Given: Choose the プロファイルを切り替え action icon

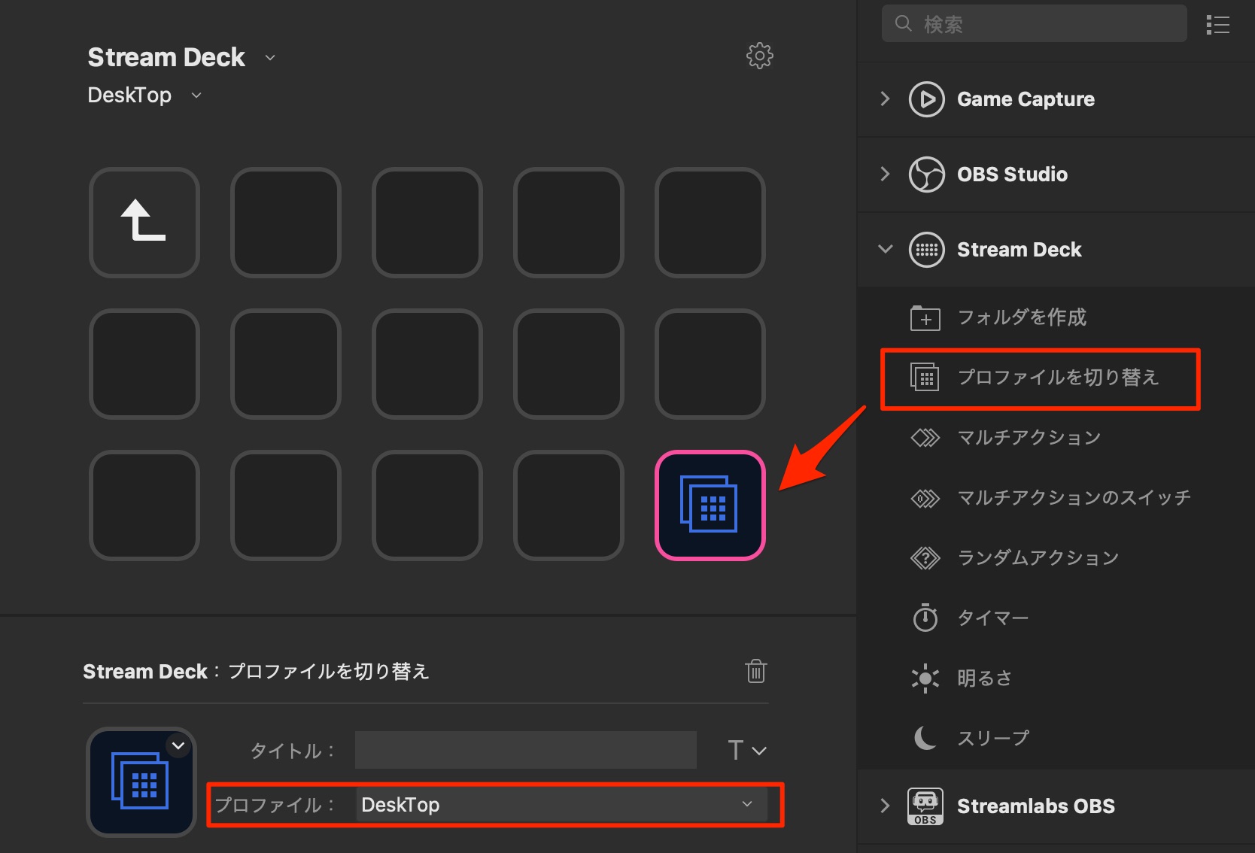Looking at the screenshot, I should (x=925, y=377).
